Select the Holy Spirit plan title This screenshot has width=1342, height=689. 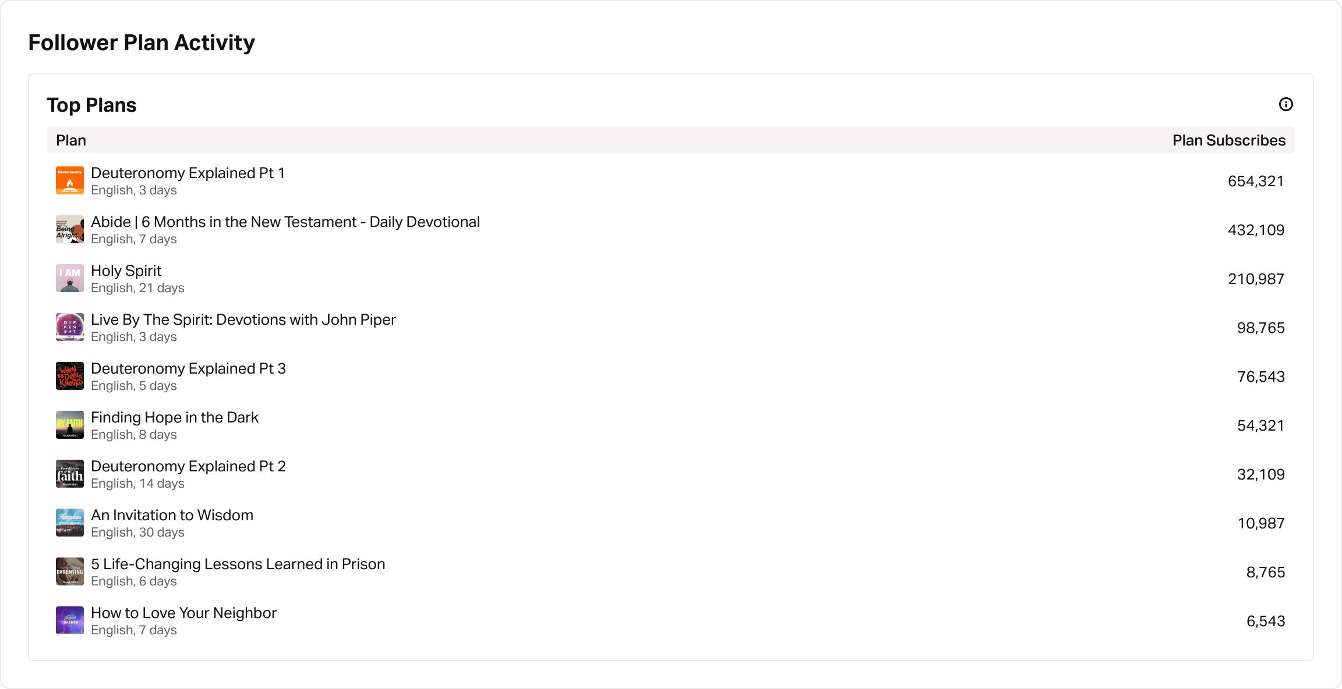(x=126, y=271)
